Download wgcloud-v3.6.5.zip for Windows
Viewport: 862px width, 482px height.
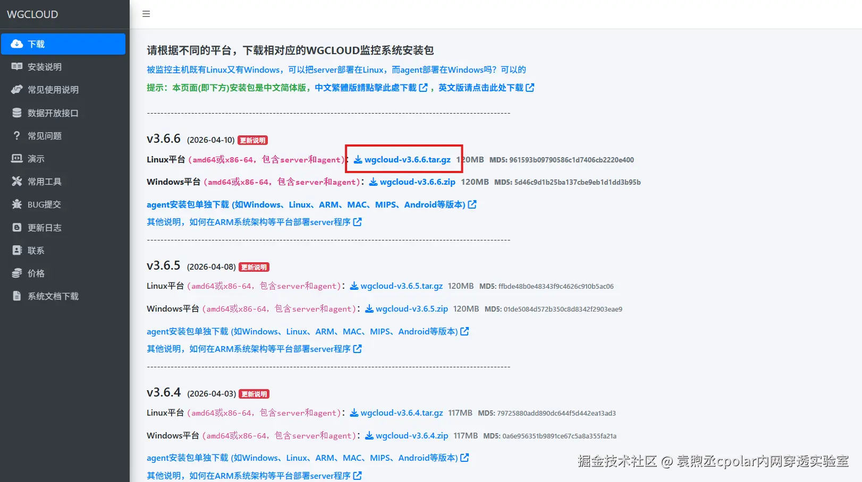(407, 309)
